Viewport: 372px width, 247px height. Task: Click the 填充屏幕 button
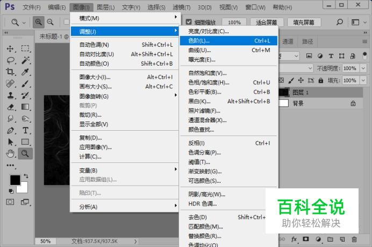(x=304, y=22)
